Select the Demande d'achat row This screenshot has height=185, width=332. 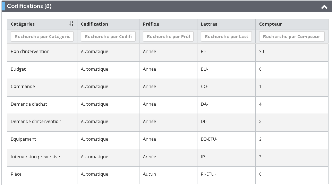(29, 104)
